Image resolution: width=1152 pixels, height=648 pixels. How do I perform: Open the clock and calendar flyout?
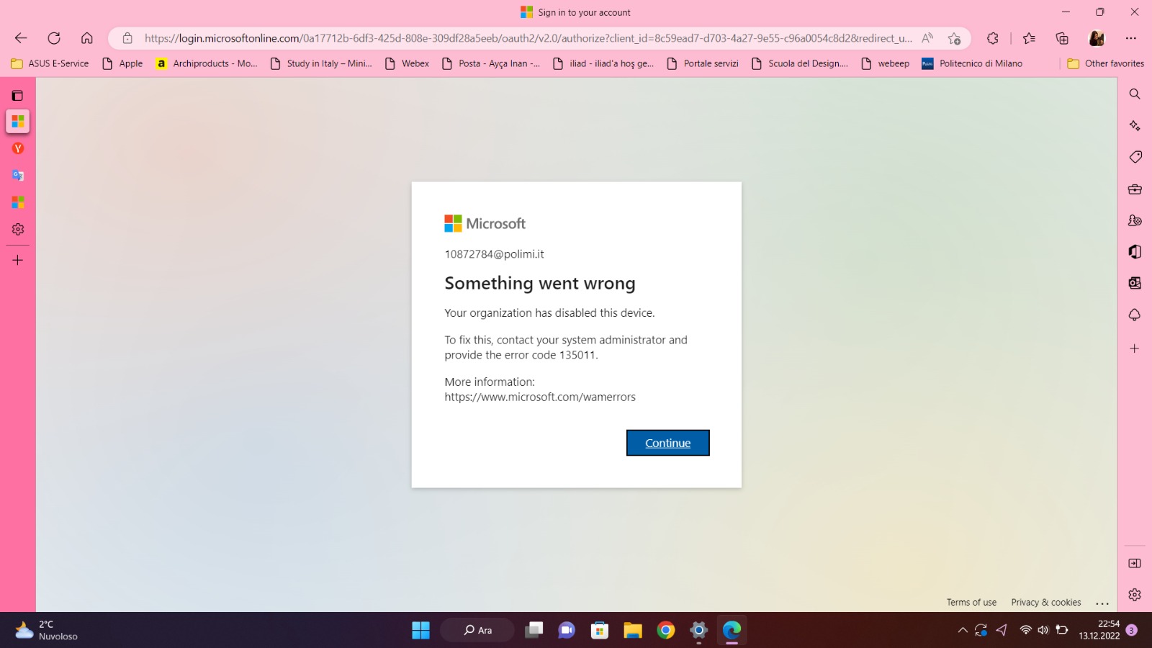1099,630
